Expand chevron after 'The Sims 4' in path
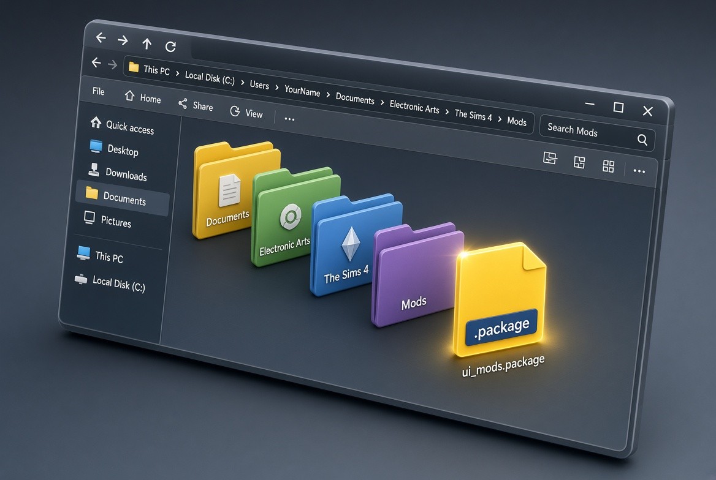716x480 pixels. pyautogui.click(x=500, y=119)
